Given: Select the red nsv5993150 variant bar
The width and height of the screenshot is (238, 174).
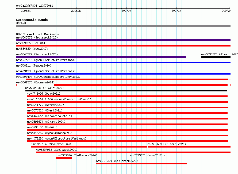Looking at the screenshot, I should [128, 130].
